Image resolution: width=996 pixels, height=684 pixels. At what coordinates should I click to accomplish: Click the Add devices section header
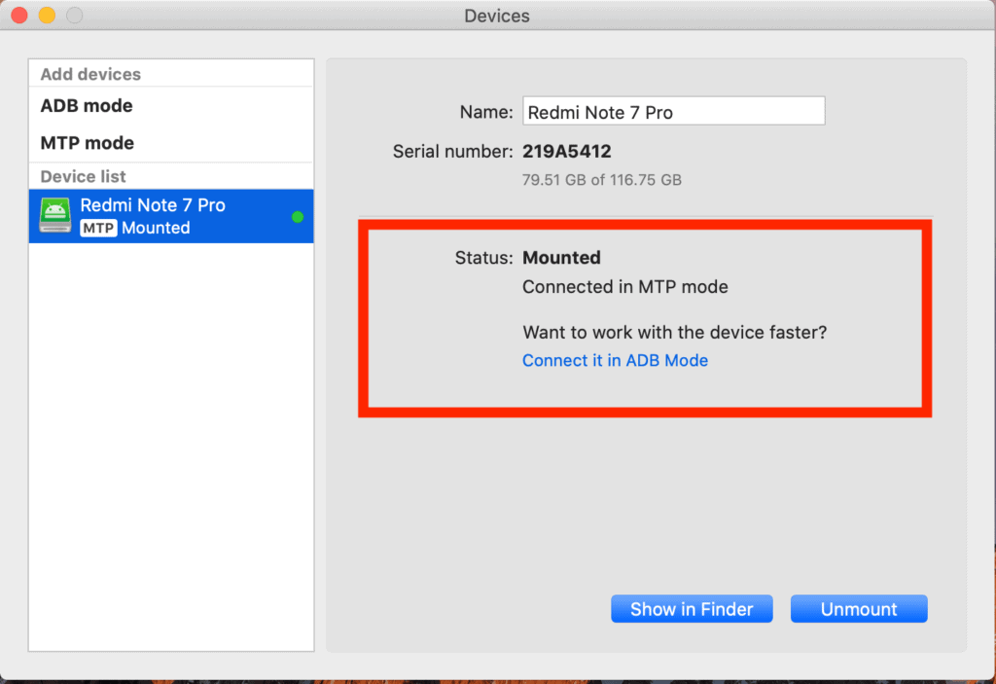[90, 74]
